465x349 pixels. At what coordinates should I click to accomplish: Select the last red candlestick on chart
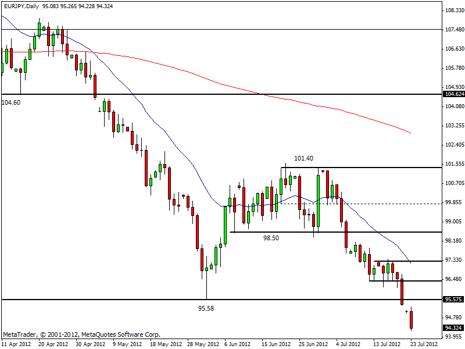(412, 319)
